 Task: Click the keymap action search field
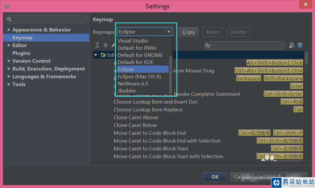point(245,45)
